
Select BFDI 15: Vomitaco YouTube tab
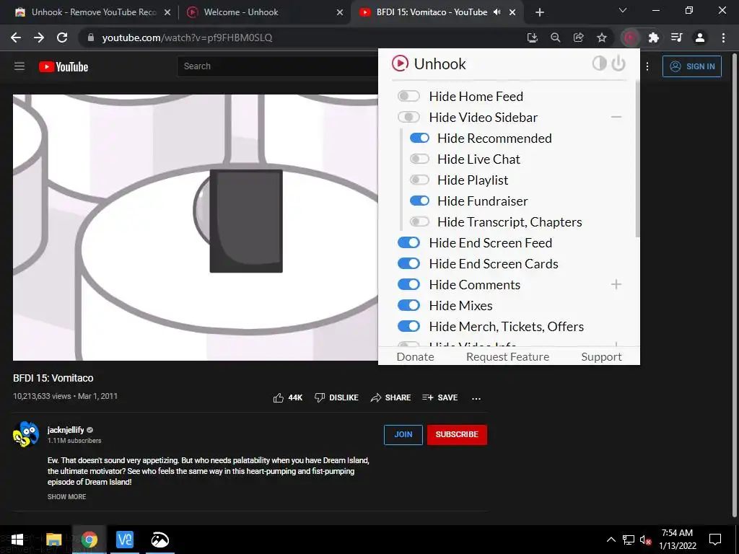436,12
